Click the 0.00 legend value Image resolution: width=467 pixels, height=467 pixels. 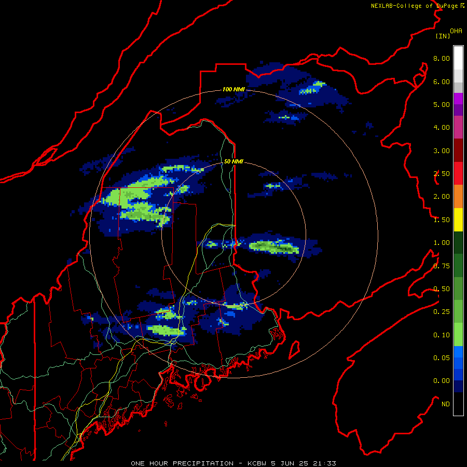click(442, 381)
